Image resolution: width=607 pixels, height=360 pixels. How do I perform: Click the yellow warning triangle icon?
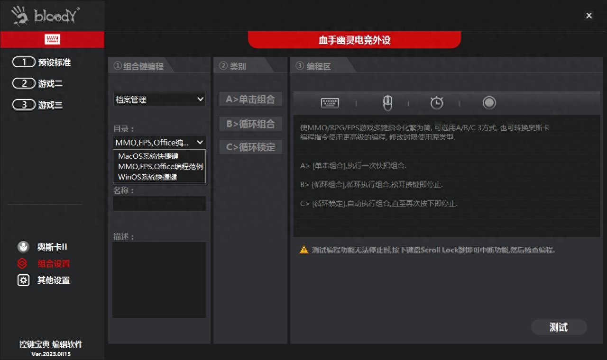coord(303,250)
